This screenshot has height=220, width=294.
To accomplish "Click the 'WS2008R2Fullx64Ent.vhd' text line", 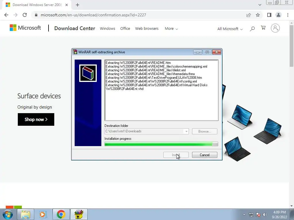I will [125, 89].
